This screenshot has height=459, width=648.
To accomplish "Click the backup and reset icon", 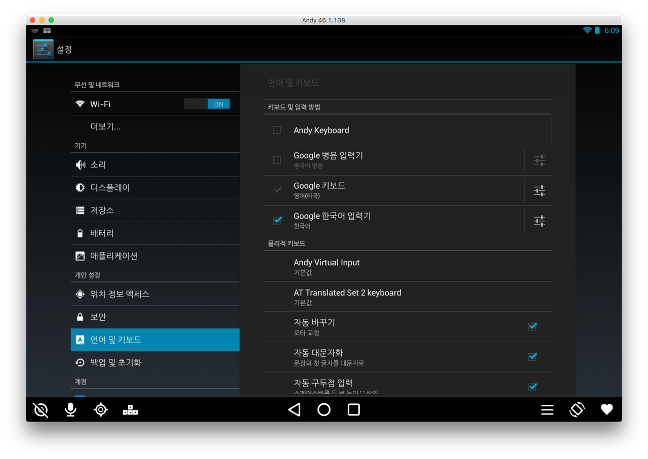I will (80, 362).
